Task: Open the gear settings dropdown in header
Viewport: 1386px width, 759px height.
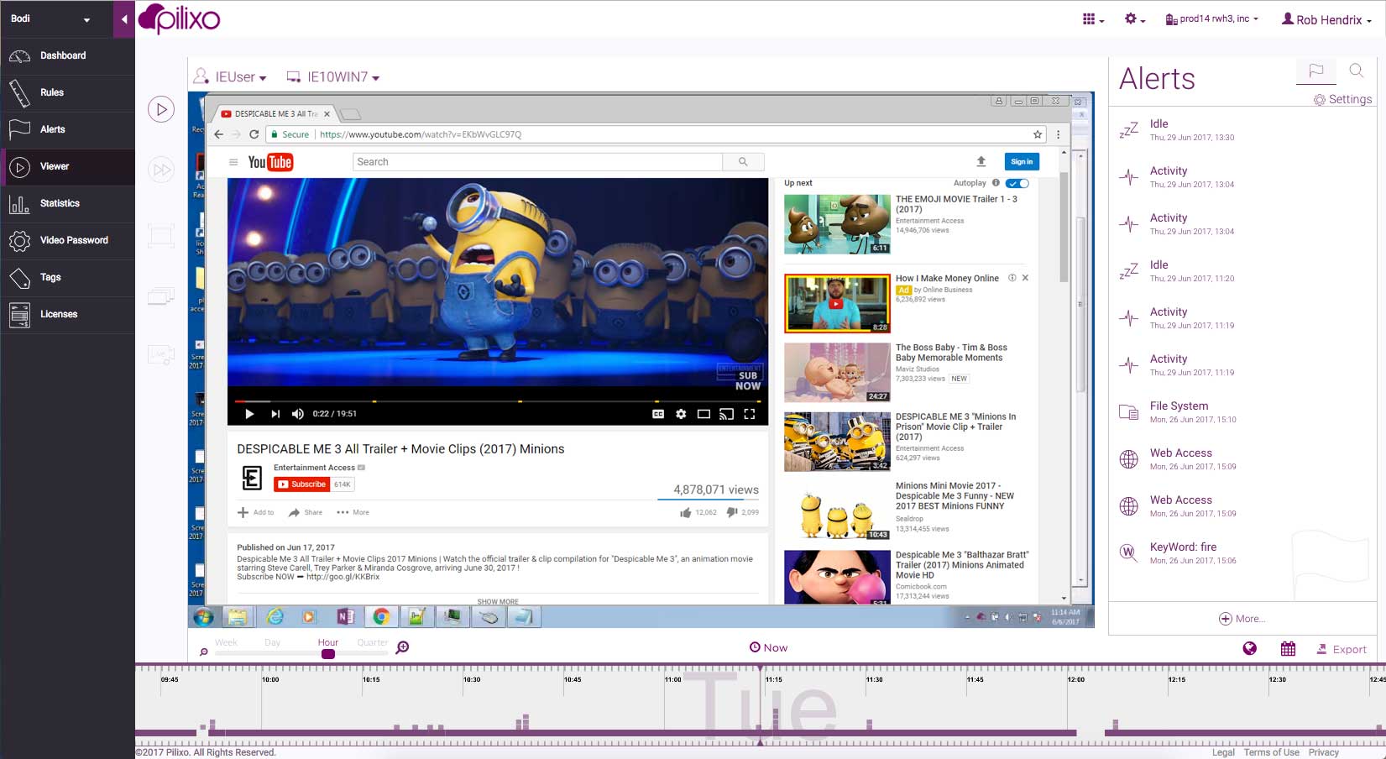Action: tap(1134, 19)
